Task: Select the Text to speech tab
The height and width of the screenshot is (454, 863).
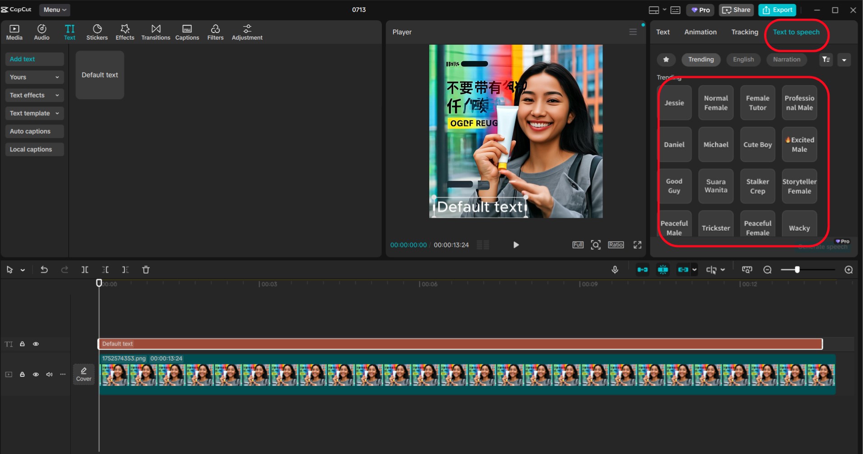Action: point(796,32)
